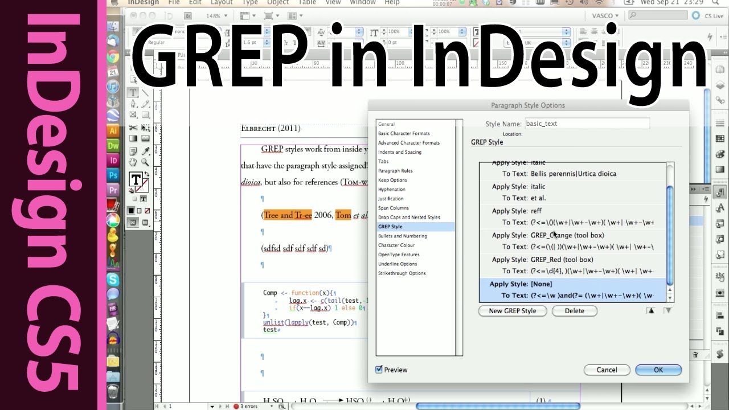Viewport: 729px width, 410px height.
Task: Open the Swatches panel icon
Action: [x=719, y=138]
